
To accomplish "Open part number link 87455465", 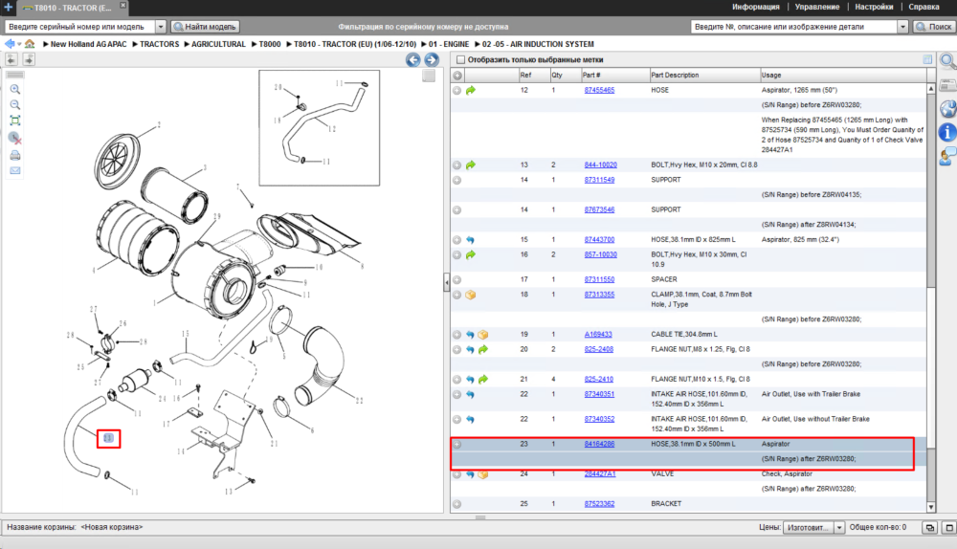I will (x=599, y=90).
